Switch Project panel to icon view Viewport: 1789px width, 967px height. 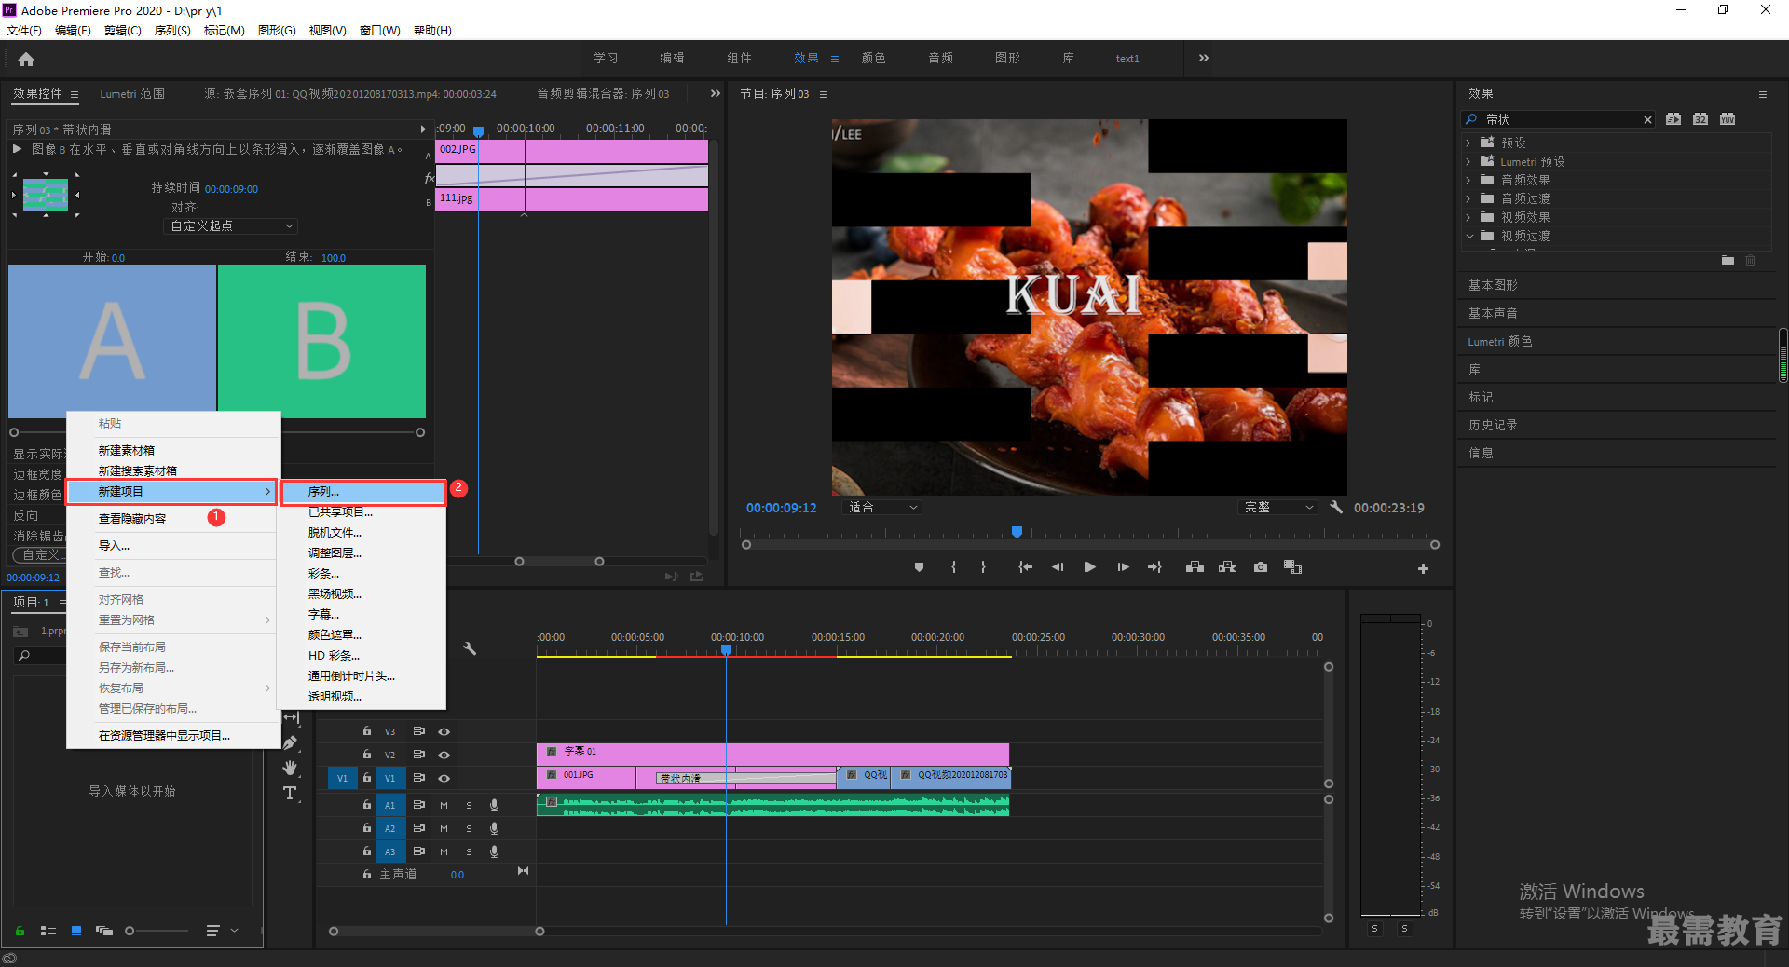(76, 931)
